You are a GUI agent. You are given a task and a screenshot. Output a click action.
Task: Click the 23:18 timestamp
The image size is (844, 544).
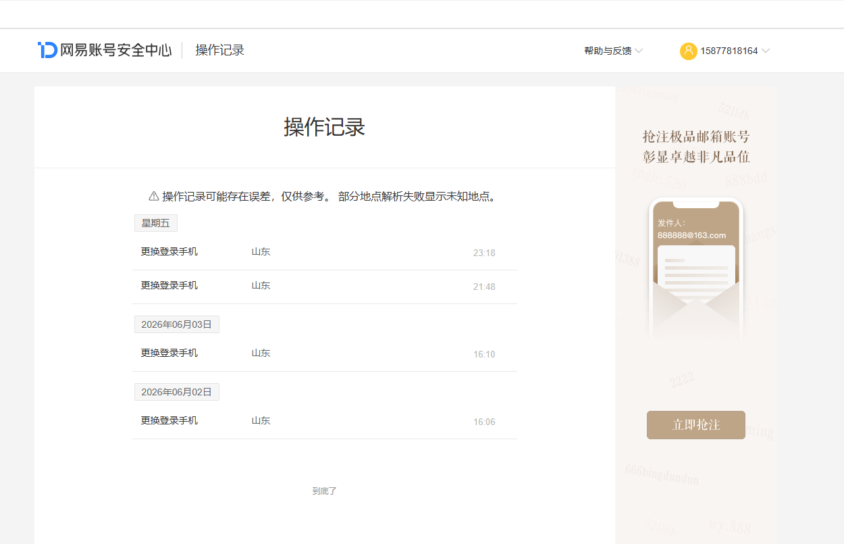(484, 253)
